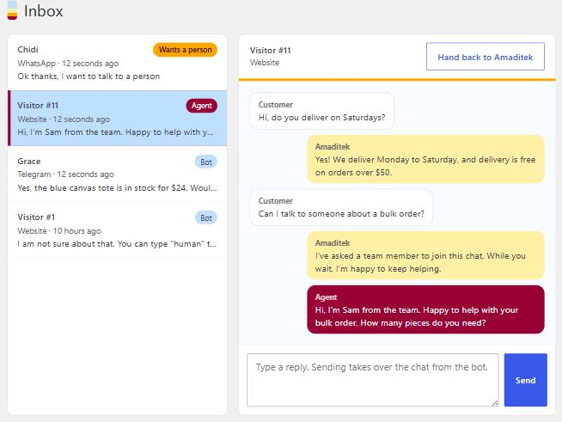This screenshot has width=562, height=422.
Task: Send the reply message
Action: (x=525, y=380)
